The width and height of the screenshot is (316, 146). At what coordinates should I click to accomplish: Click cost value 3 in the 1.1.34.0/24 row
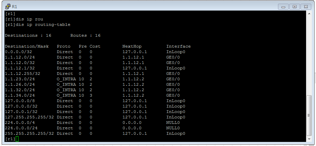pyautogui.click(x=91, y=95)
